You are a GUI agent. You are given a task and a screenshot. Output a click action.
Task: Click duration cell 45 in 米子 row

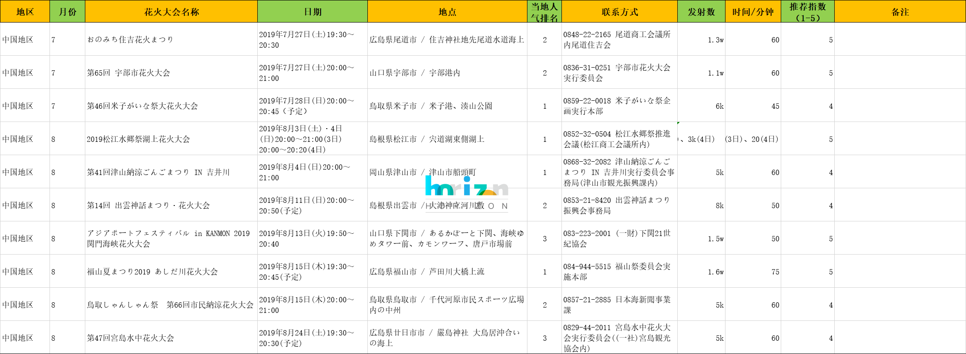pos(753,106)
